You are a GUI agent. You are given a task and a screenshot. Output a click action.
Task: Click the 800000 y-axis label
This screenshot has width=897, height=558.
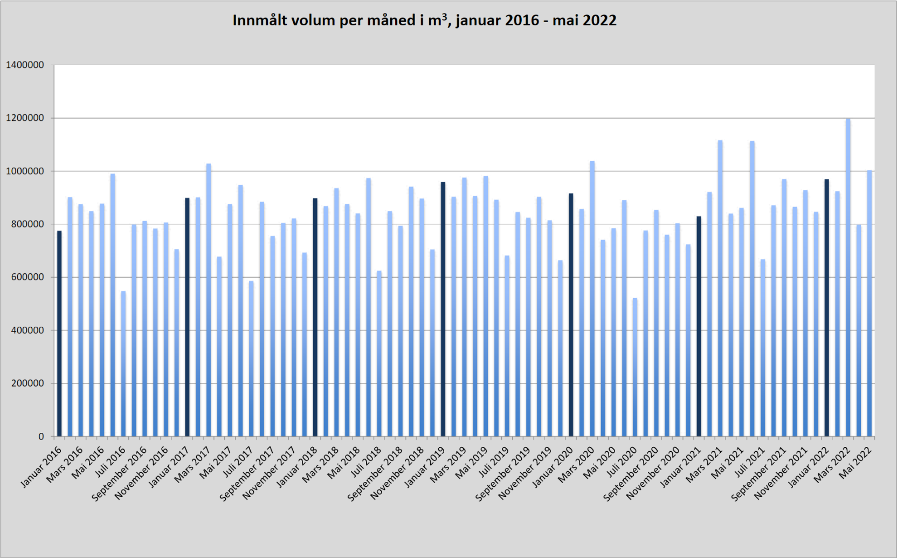pyautogui.click(x=27, y=224)
